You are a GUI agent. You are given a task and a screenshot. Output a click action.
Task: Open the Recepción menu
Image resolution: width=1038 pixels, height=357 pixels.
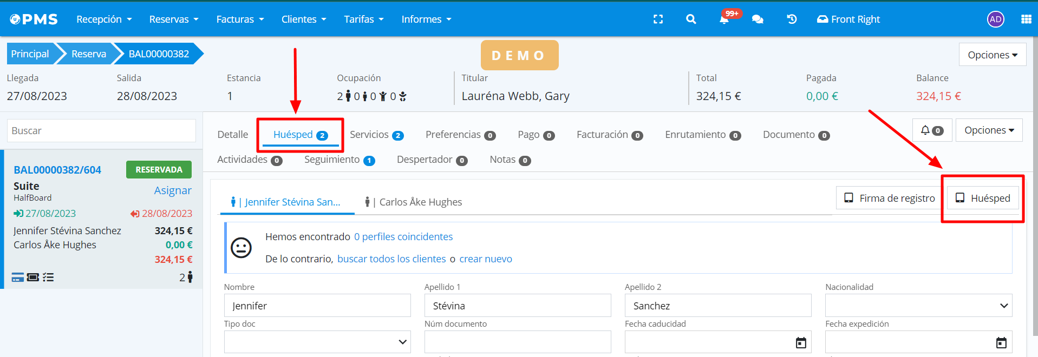(x=104, y=19)
